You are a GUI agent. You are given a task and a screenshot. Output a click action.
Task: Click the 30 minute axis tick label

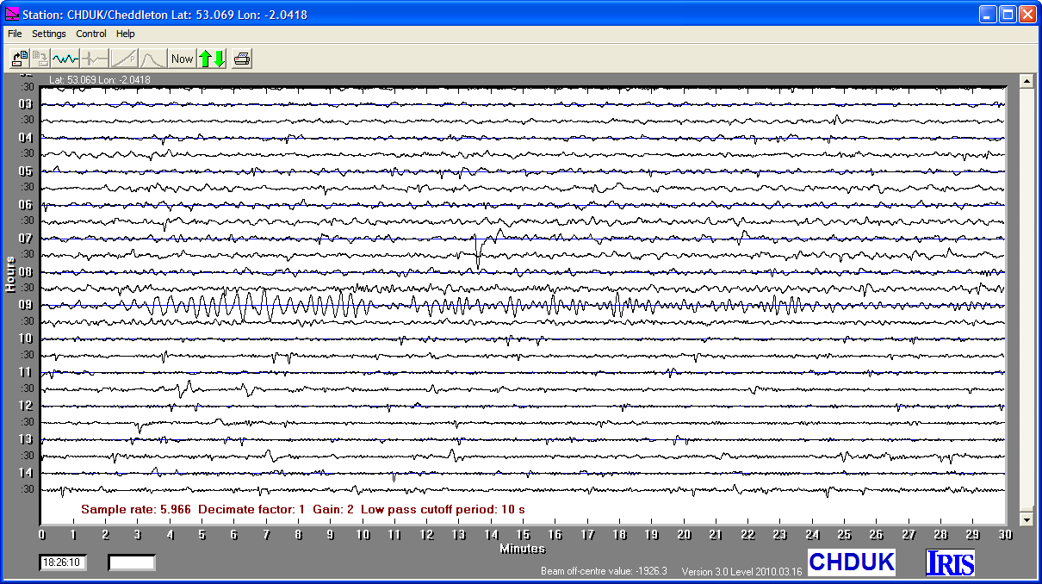(1005, 535)
